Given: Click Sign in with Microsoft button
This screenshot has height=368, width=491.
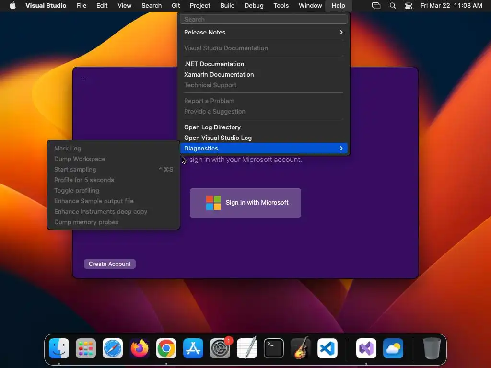Looking at the screenshot, I should (245, 203).
